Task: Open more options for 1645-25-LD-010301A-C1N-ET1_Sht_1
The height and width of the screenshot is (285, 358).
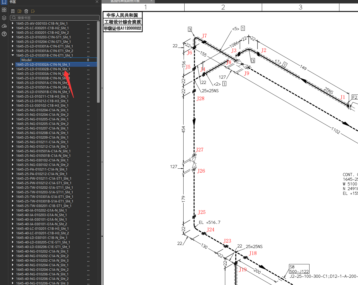Action: (88, 46)
